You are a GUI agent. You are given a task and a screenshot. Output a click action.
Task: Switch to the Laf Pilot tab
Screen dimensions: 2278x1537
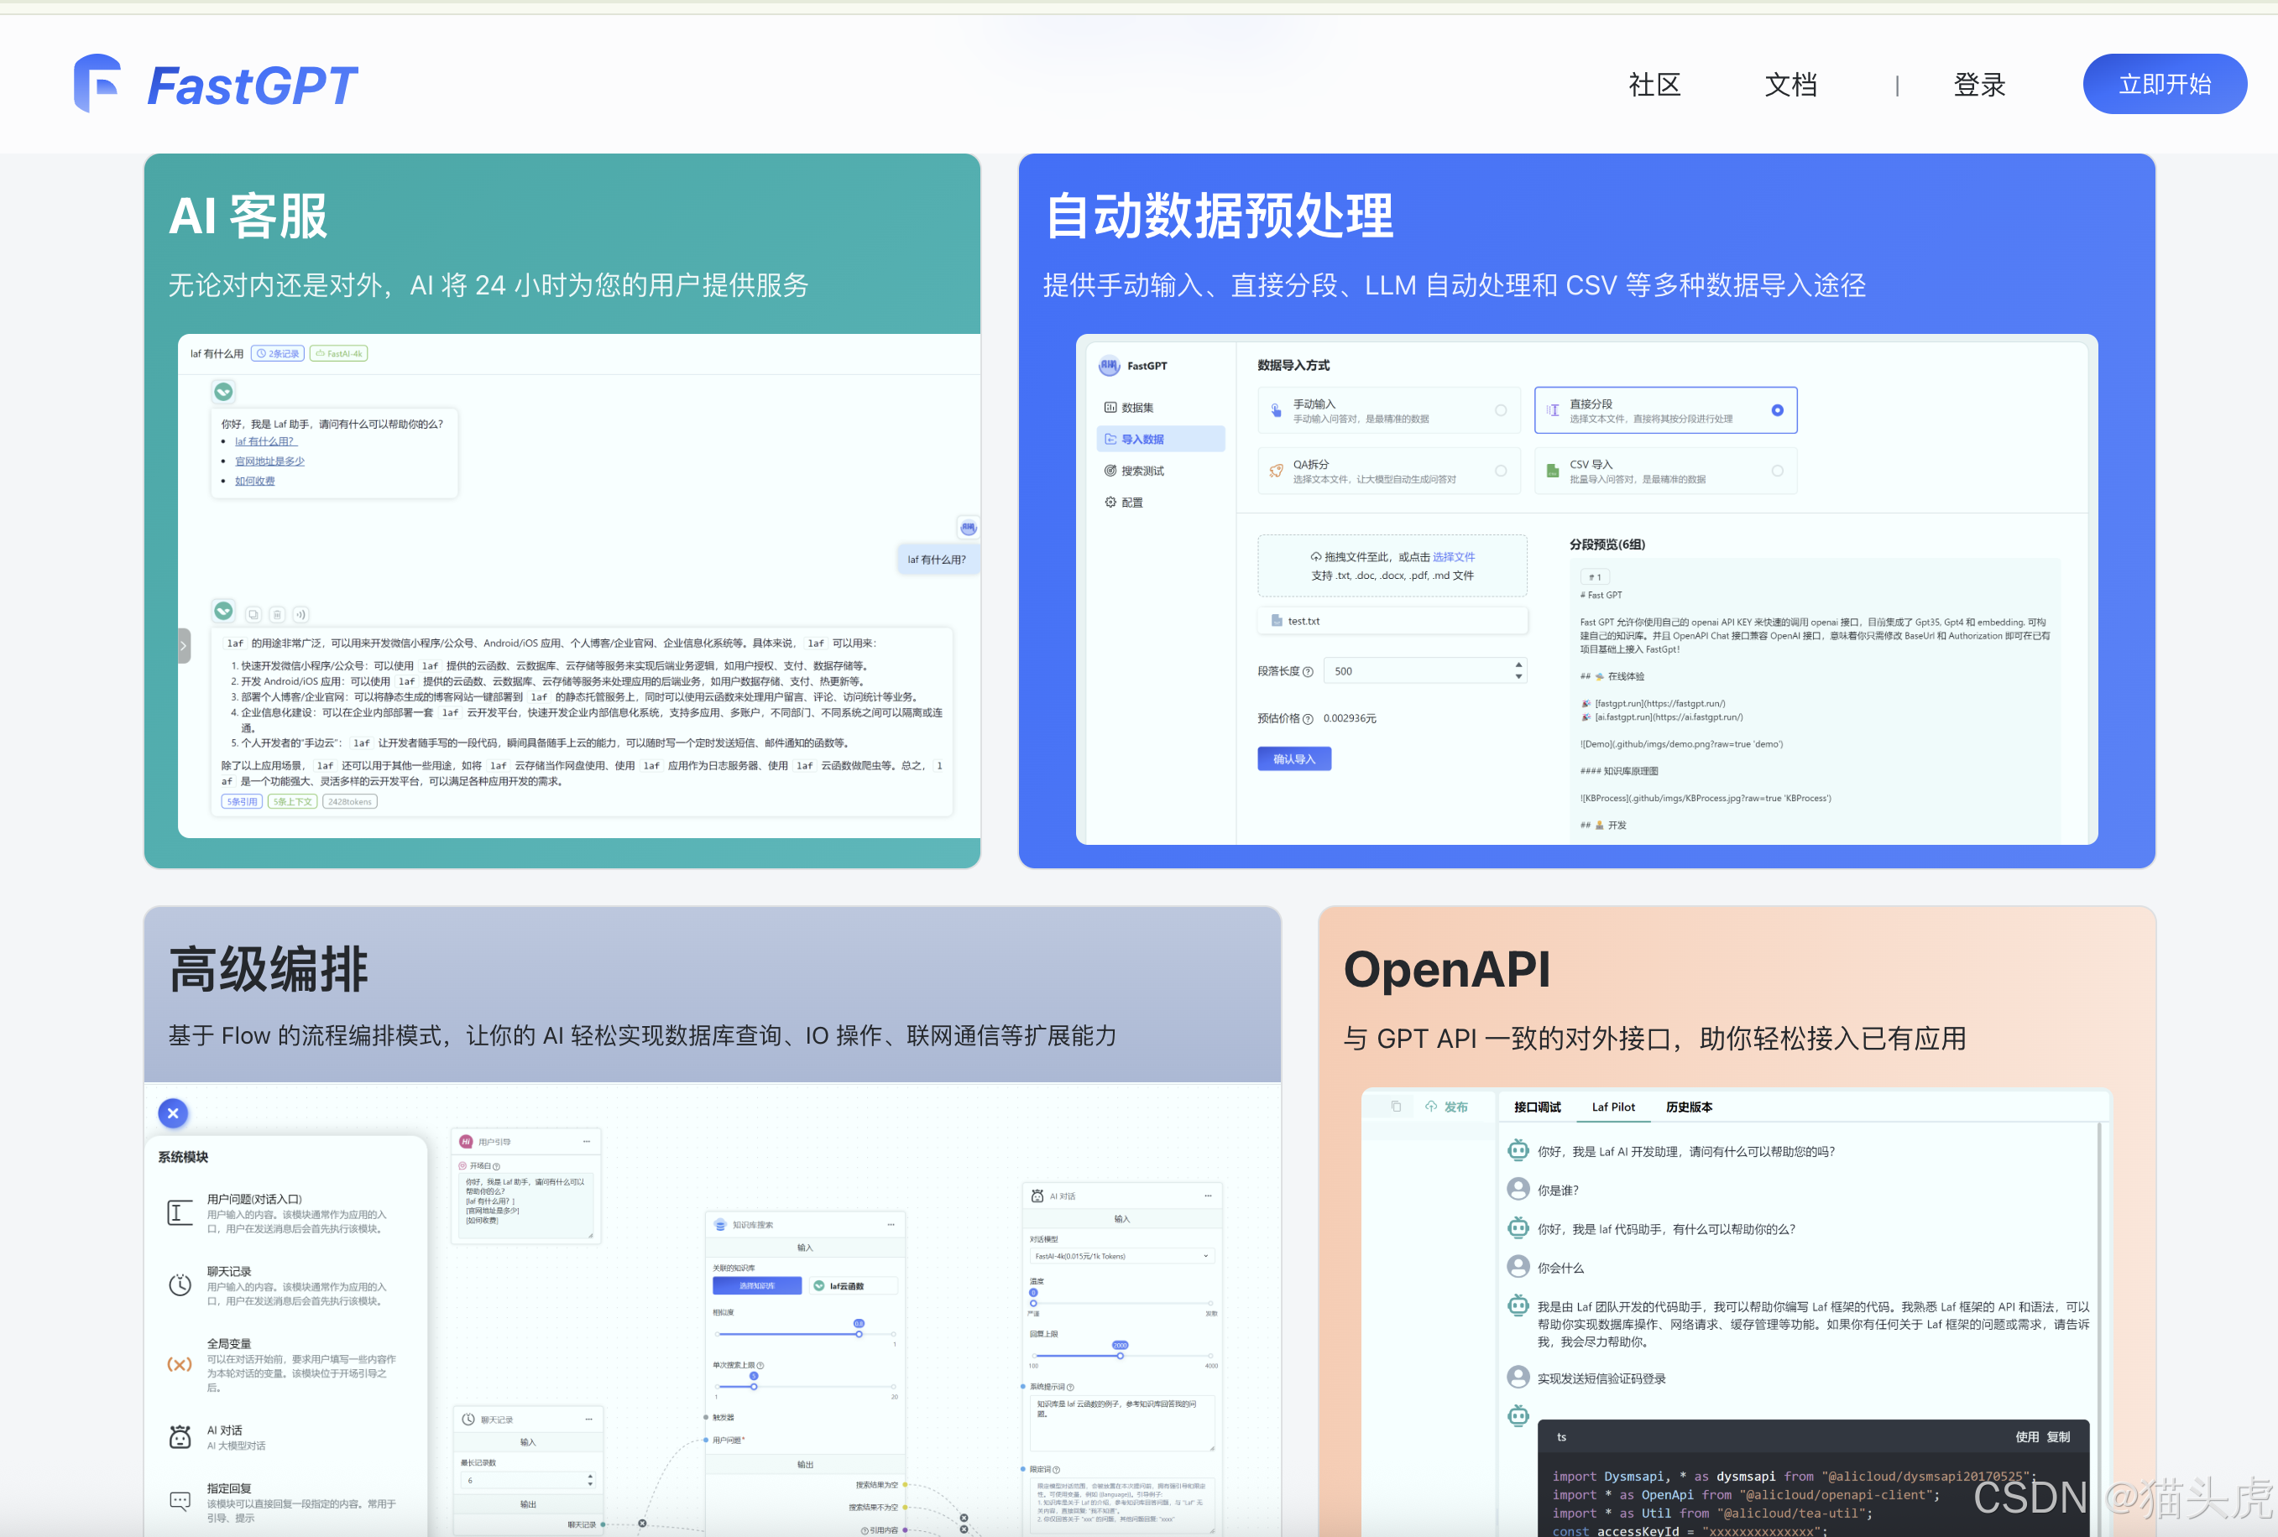coord(1612,1107)
